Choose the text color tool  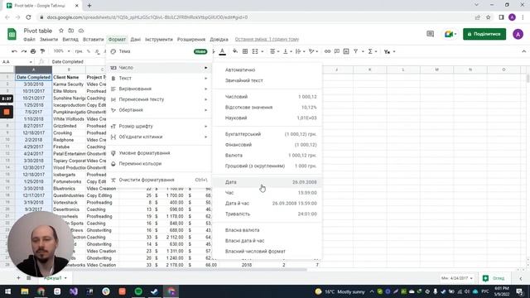pos(223,51)
